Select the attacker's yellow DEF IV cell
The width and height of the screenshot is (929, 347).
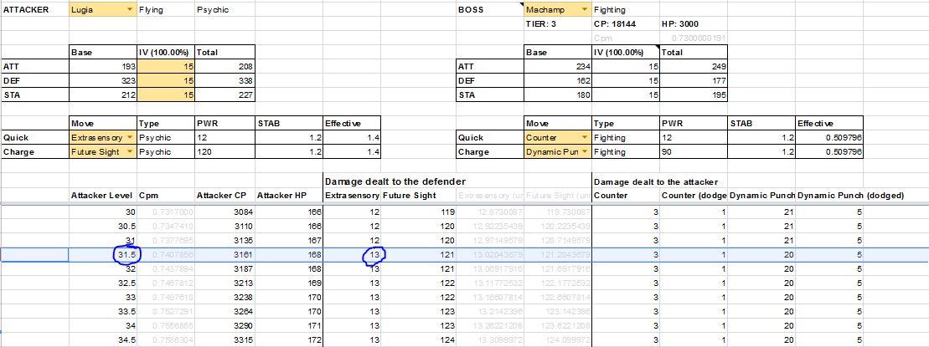point(165,81)
